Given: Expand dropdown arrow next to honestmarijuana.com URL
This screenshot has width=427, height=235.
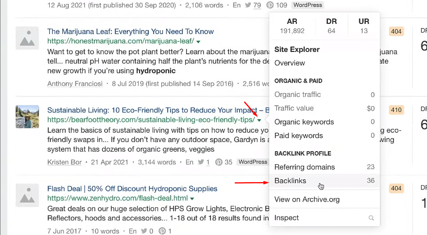Looking at the screenshot, I should (198, 41).
